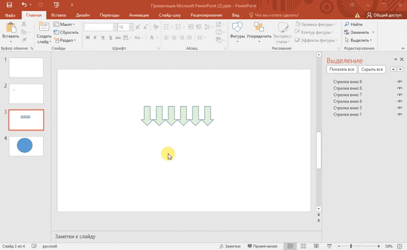Toggle Bold Ж formatting
This screenshot has width=407, height=250.
point(87,38)
